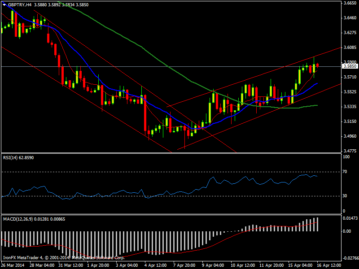Click the 9 Apr 04:00 time axis label
The width and height of the screenshot is (359, 269).
[214, 265]
